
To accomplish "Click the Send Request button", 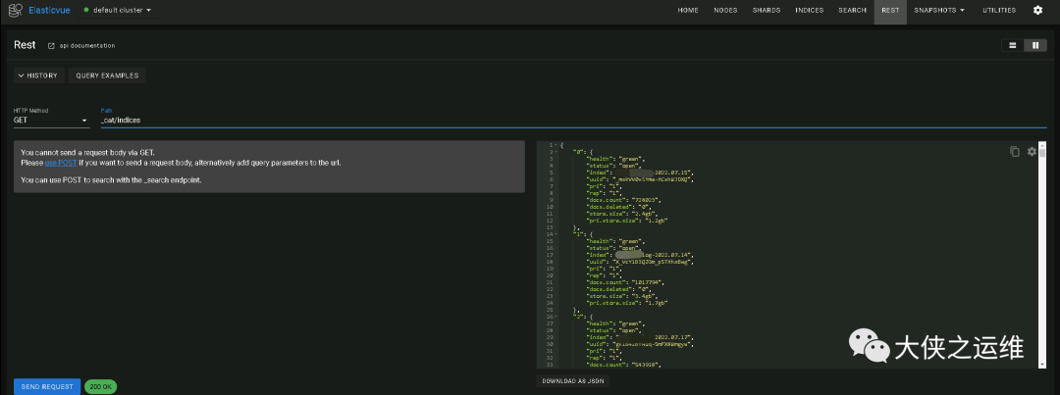I will pos(47,386).
